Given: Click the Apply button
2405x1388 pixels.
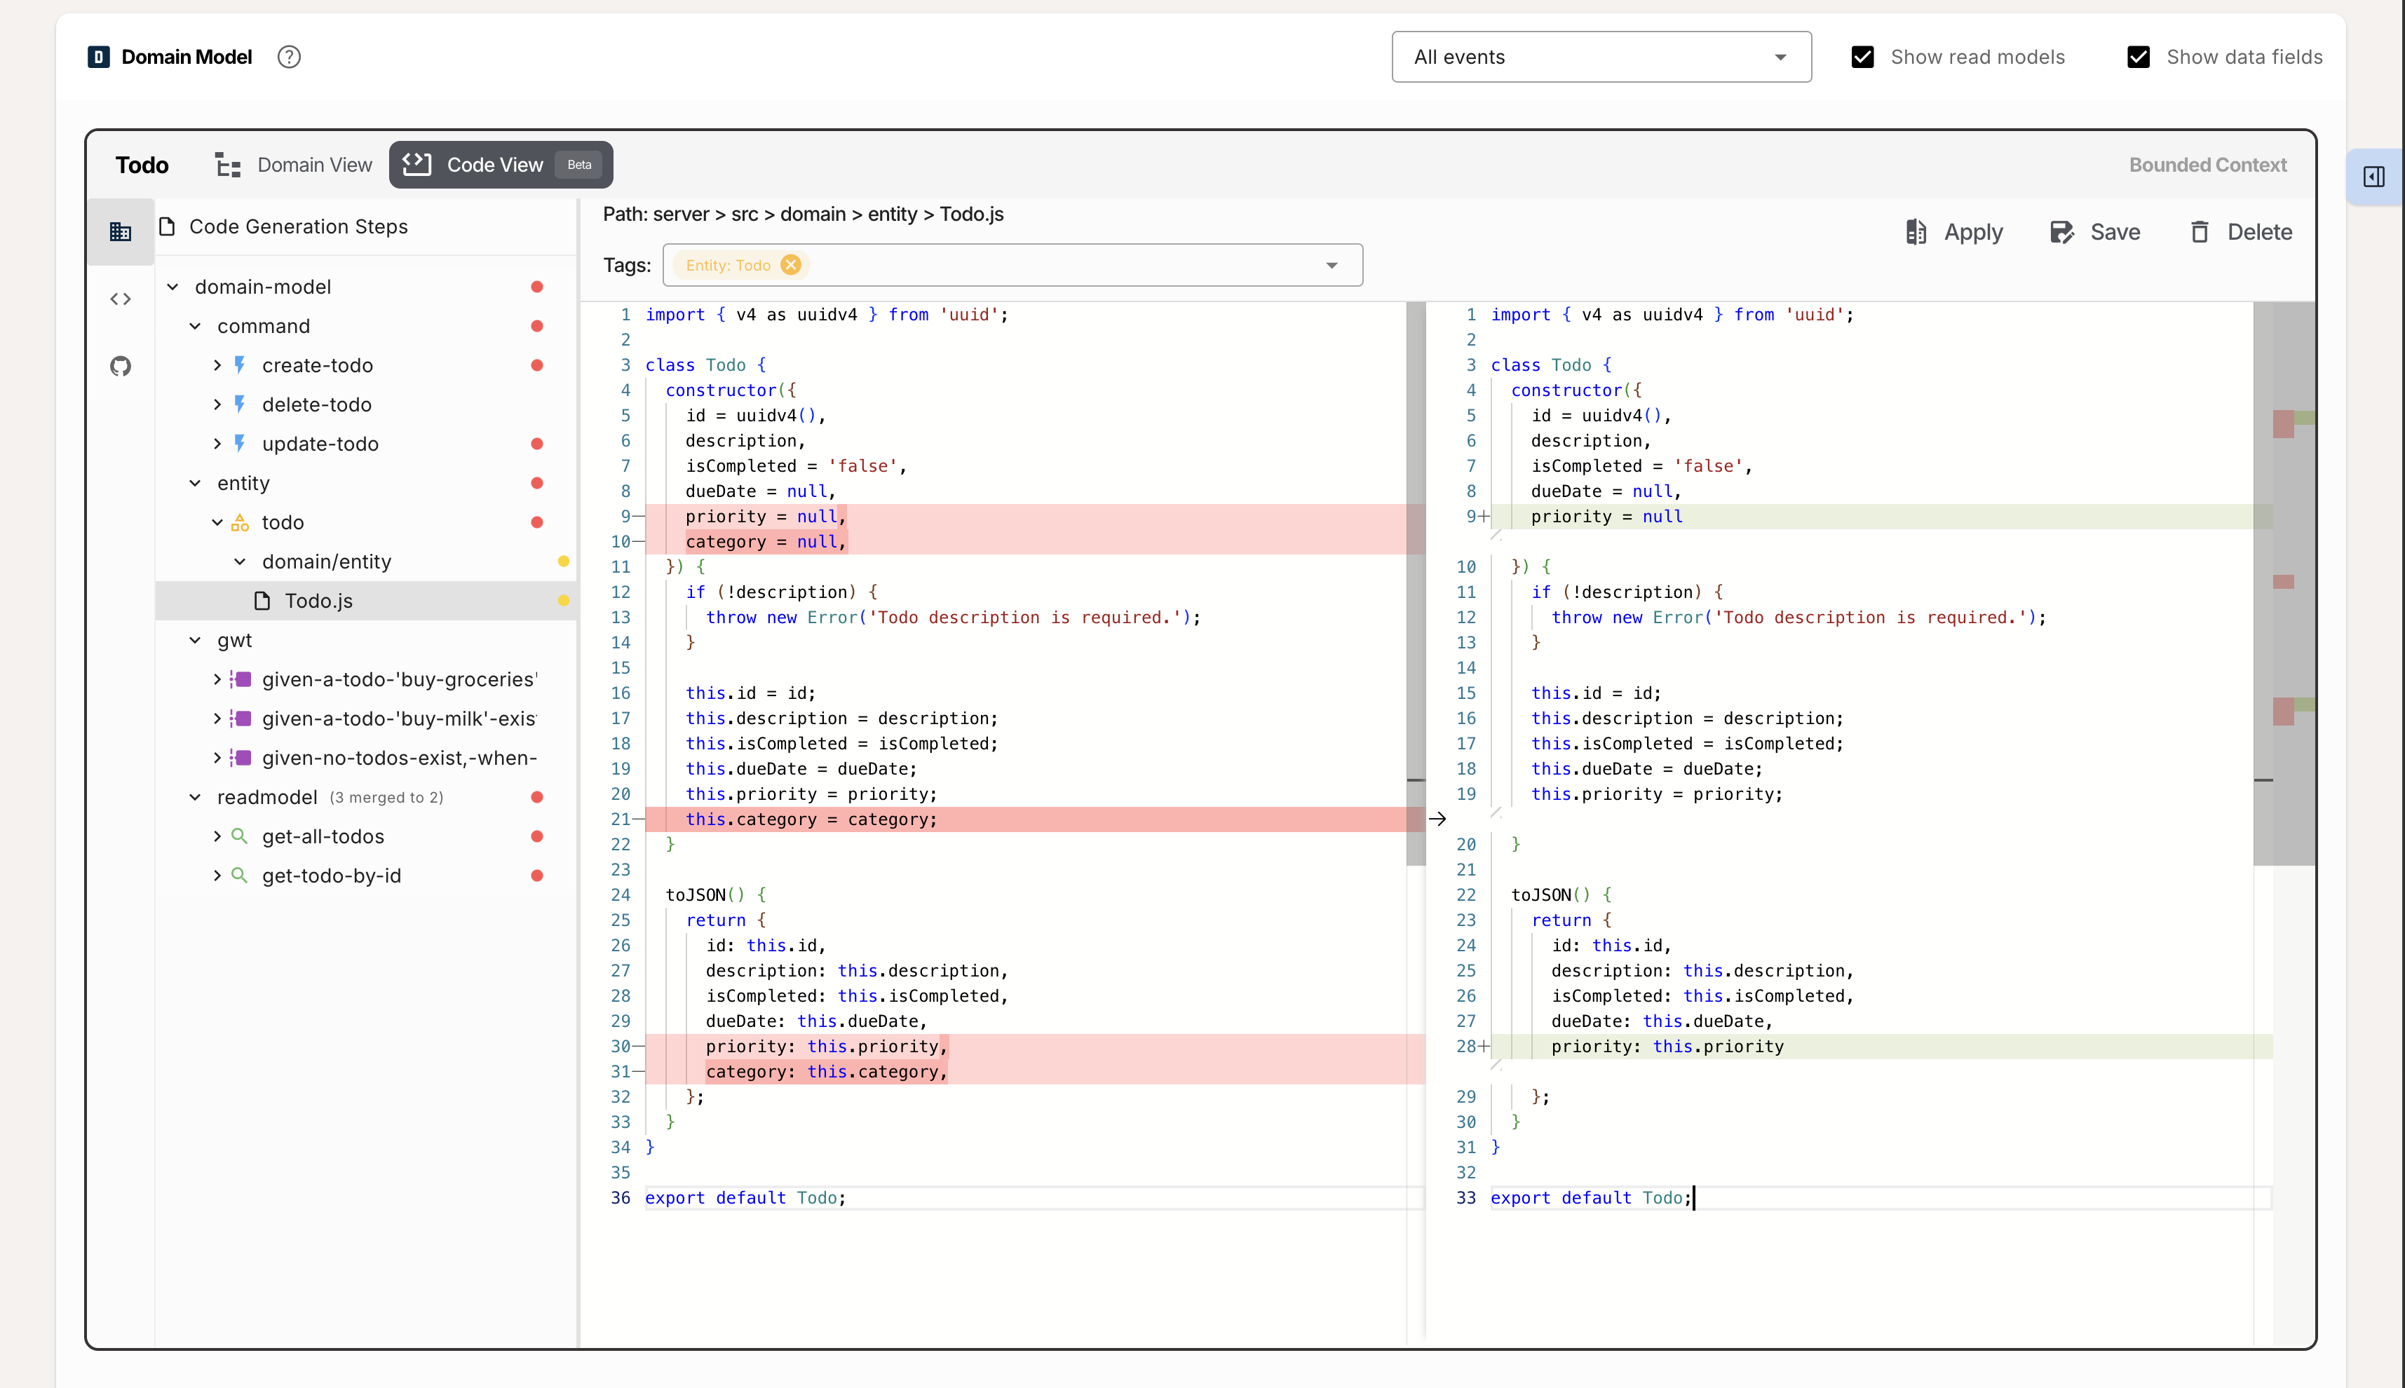Looking at the screenshot, I should tap(1954, 231).
